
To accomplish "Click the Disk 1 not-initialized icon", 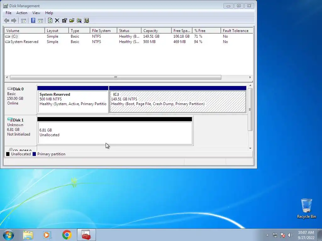I will [10, 120].
